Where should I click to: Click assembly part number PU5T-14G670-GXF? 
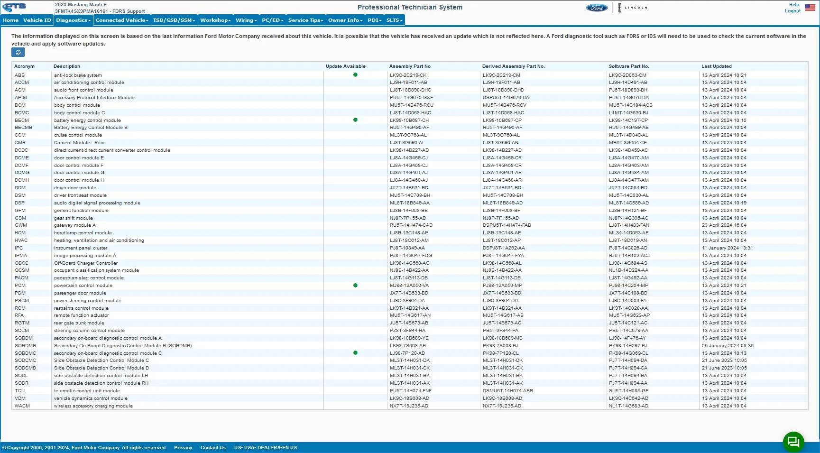(x=411, y=98)
